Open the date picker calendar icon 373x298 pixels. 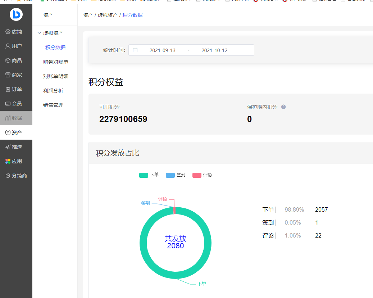click(135, 50)
